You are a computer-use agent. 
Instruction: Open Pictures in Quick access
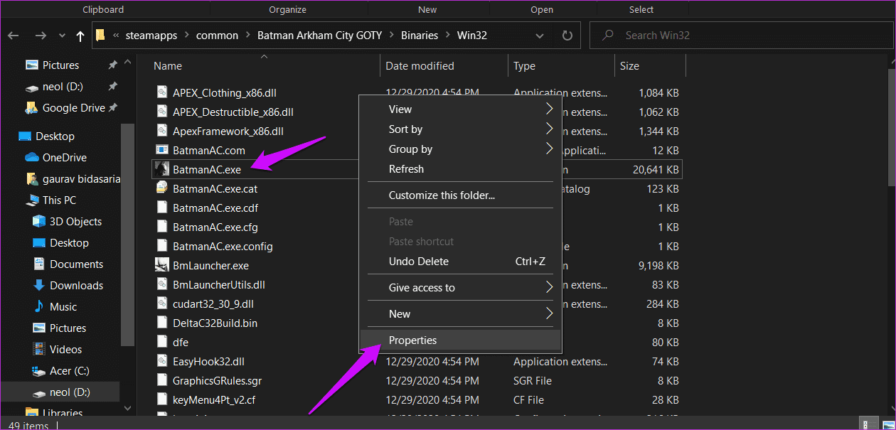(x=60, y=65)
